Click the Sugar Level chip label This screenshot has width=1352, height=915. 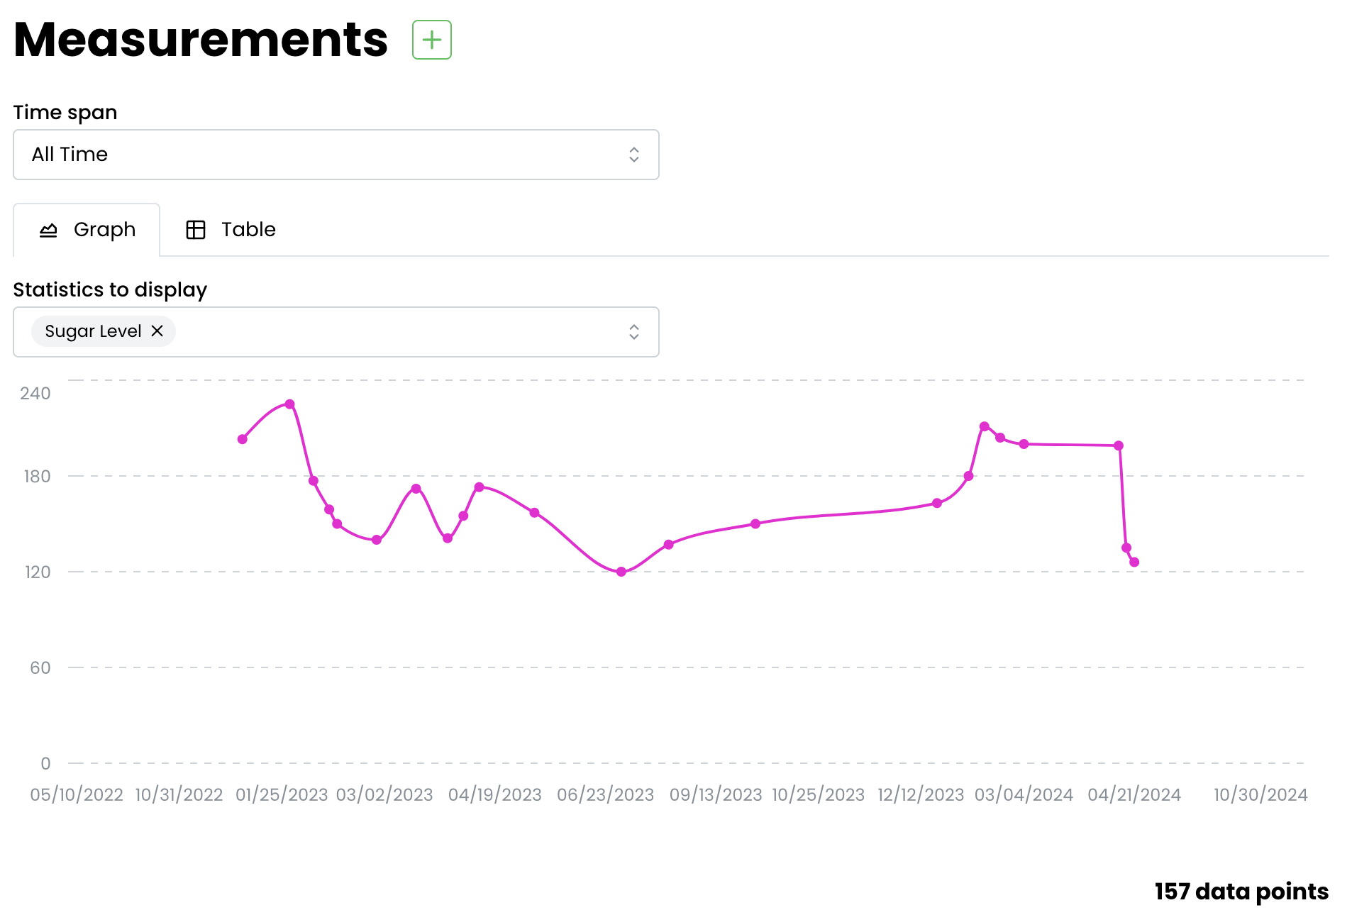pos(93,331)
